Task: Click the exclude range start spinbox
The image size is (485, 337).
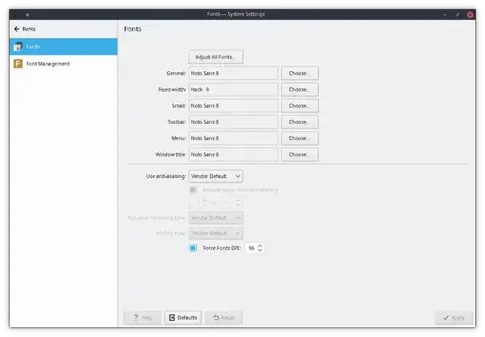Action: pyautogui.click(x=198, y=203)
